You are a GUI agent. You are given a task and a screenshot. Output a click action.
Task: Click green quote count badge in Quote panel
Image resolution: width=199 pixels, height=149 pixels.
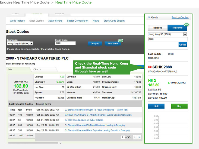click(x=187, y=25)
